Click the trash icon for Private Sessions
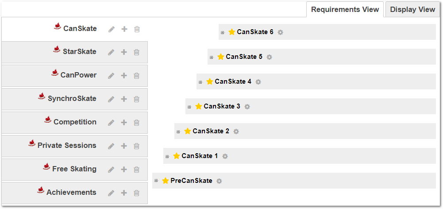This screenshot has width=443, height=209. [137, 146]
